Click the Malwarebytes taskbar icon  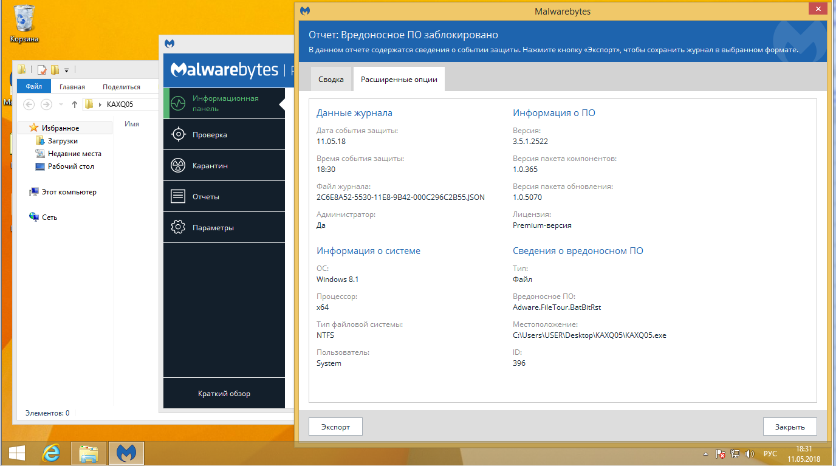click(126, 453)
